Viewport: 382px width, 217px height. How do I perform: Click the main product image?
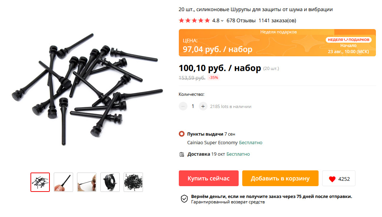point(87,89)
